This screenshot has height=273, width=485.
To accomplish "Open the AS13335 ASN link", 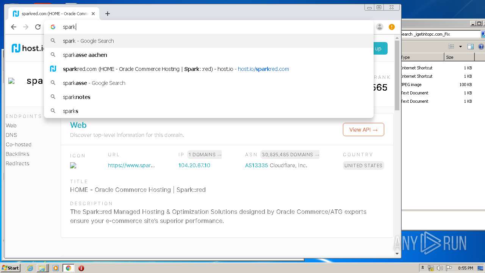I will [x=257, y=165].
